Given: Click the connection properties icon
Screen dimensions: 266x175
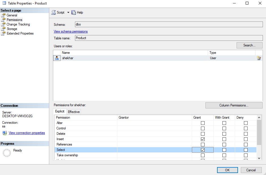Looking at the screenshot, I should coord(5,133).
